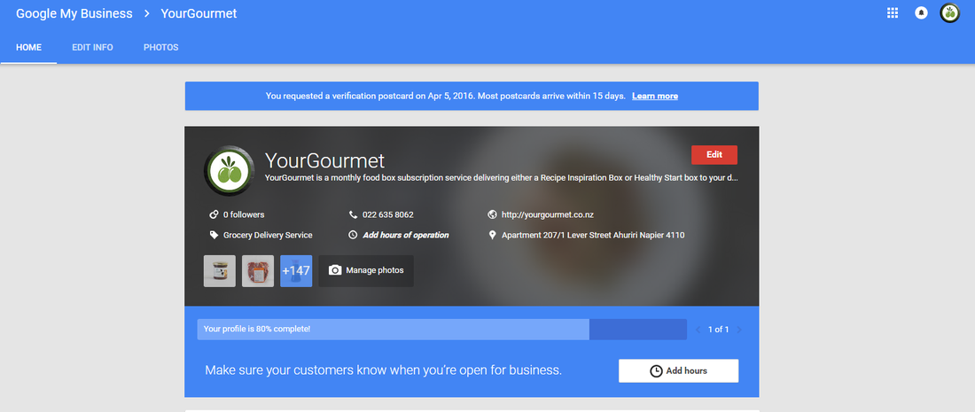
Task: Click the phone icon beside 022 635 8062
Action: pyautogui.click(x=353, y=215)
